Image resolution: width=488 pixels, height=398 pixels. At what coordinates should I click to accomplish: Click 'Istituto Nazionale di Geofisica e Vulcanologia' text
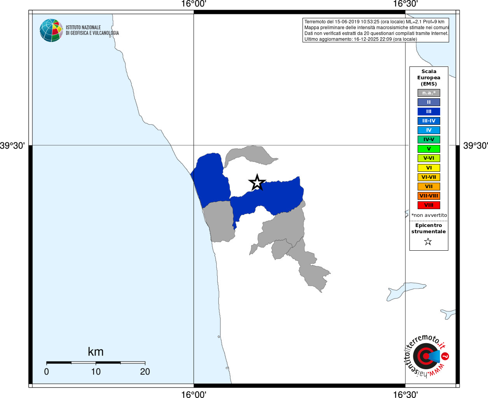92,30
